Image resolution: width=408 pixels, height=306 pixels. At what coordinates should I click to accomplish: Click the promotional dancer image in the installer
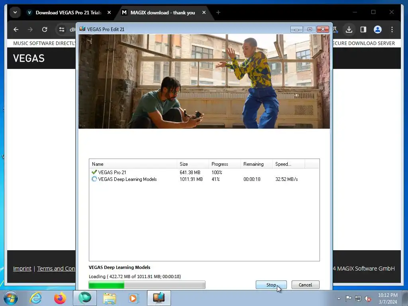click(x=204, y=81)
